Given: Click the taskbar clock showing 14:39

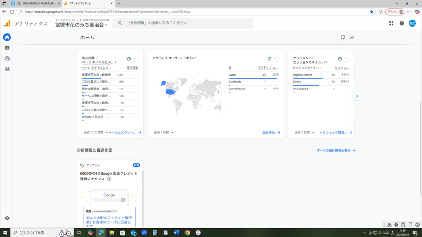Looking at the screenshot, I should (x=402, y=233).
